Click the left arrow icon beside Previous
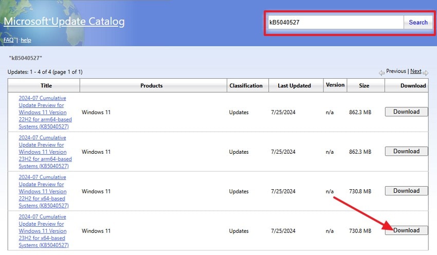The height and width of the screenshot is (255, 437). click(381, 72)
